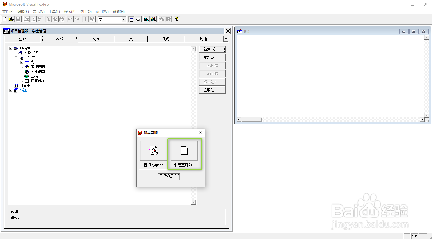The image size is (432, 239).
Task: Expand the 表 tables node
Action: tap(22, 62)
